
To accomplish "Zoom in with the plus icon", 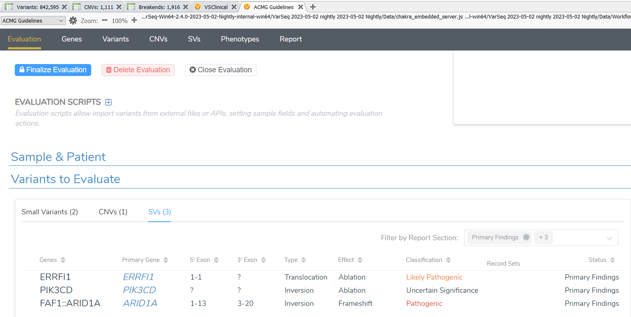I will click(x=134, y=21).
